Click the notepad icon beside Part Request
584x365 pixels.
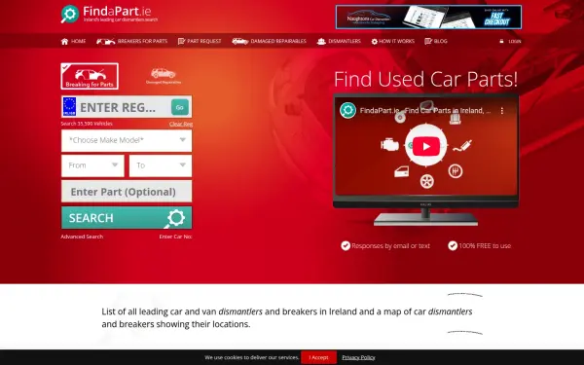[181, 41]
